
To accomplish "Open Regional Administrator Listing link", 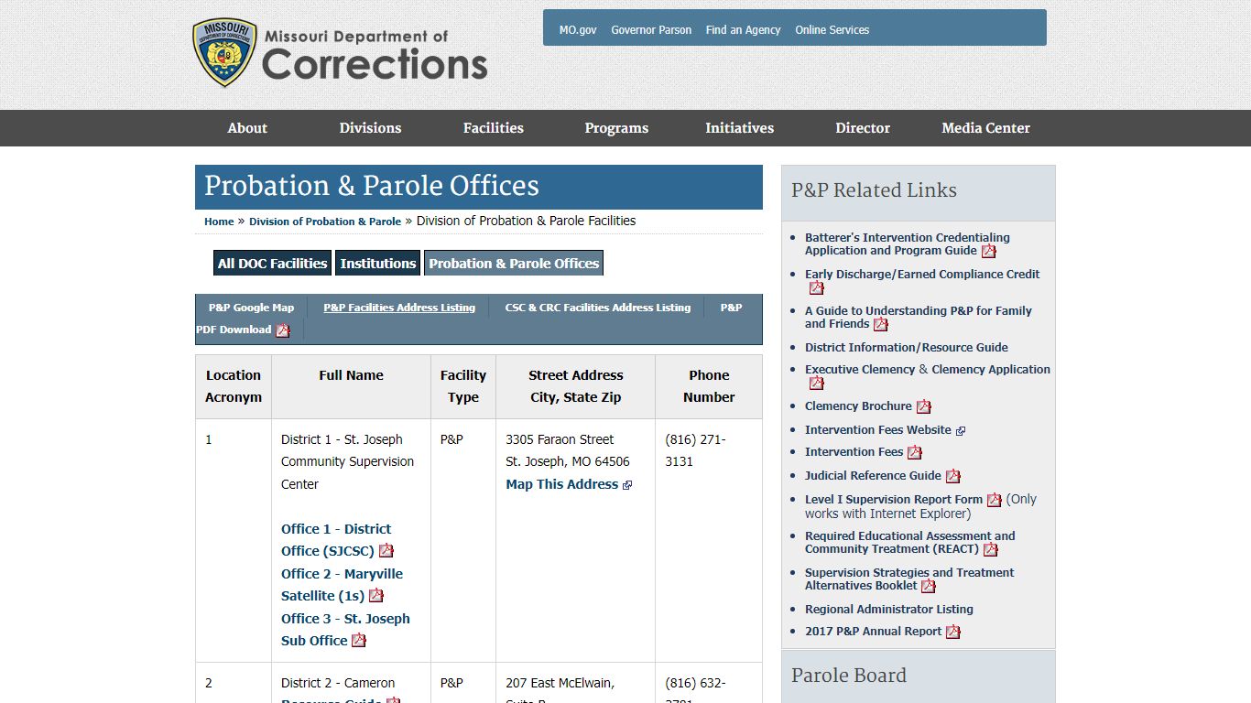I will click(x=889, y=610).
